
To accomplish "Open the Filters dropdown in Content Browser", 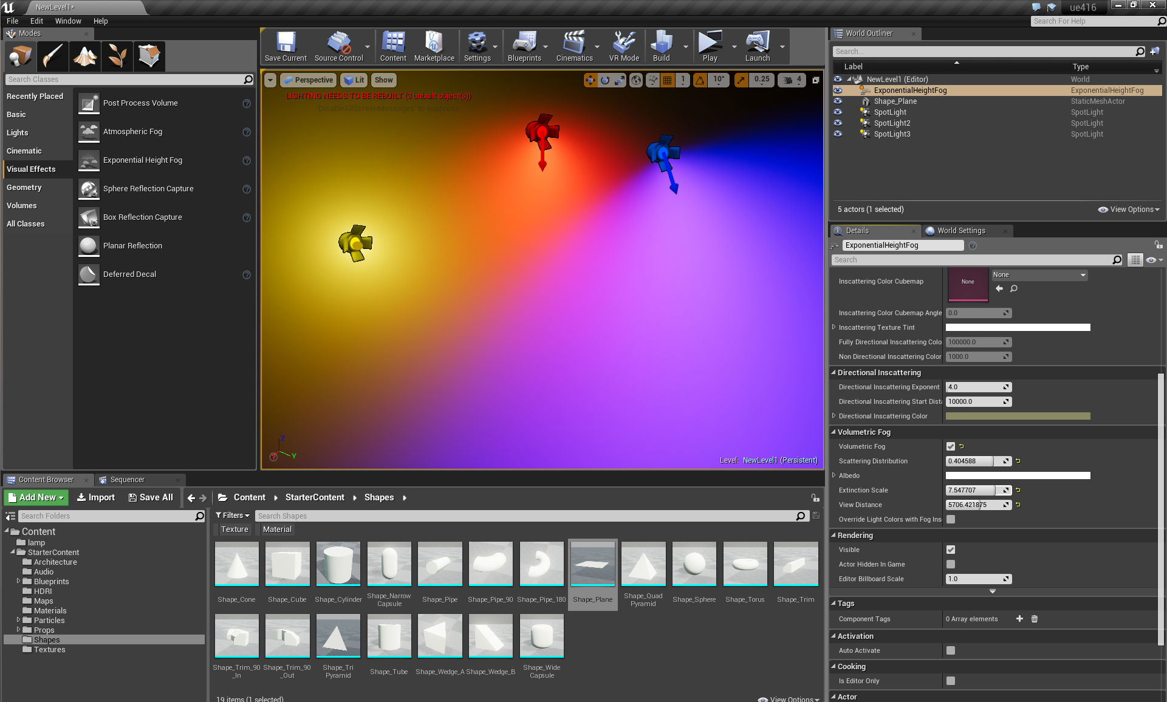I will click(233, 516).
